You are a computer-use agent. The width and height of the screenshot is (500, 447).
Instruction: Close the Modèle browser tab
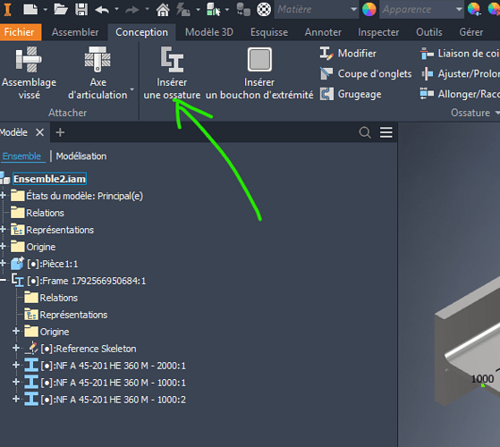click(40, 132)
